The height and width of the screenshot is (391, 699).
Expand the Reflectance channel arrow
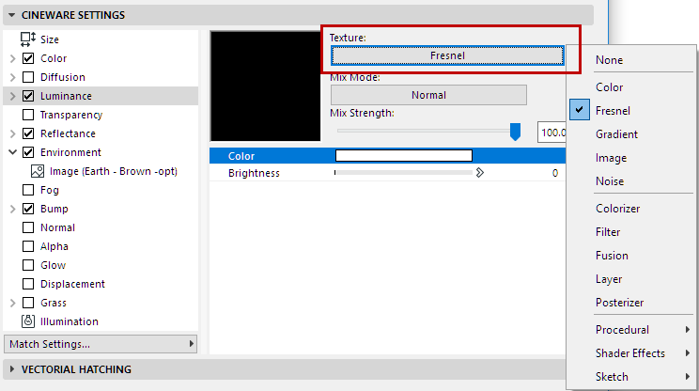(x=12, y=133)
